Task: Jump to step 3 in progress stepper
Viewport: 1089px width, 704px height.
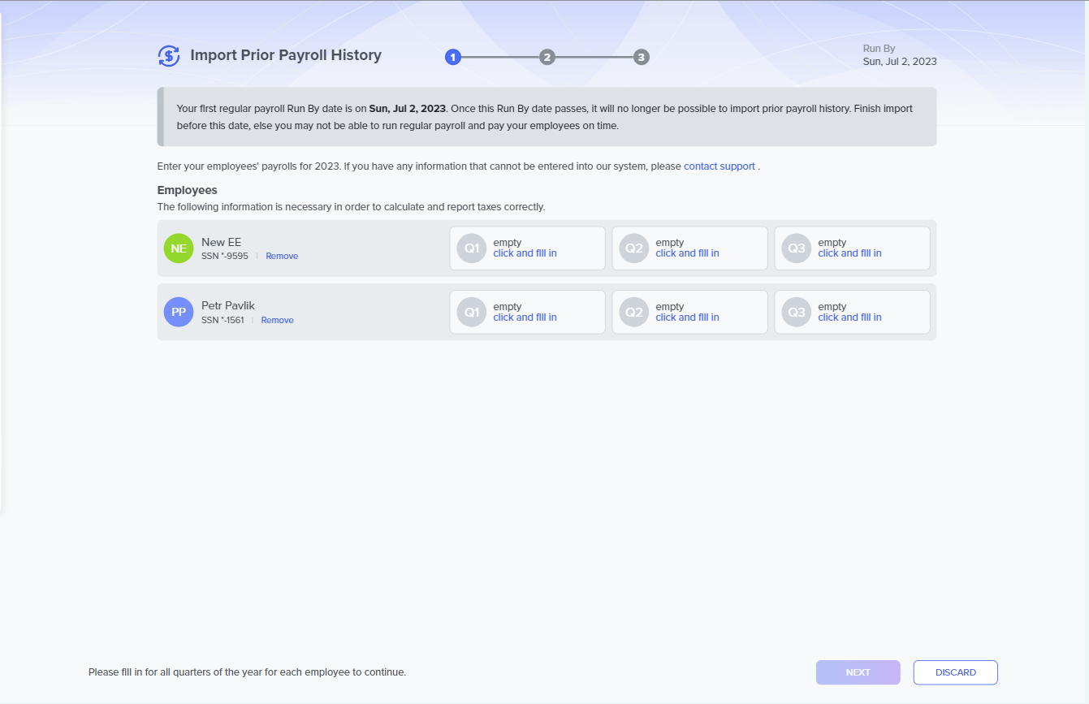Action: pos(642,58)
